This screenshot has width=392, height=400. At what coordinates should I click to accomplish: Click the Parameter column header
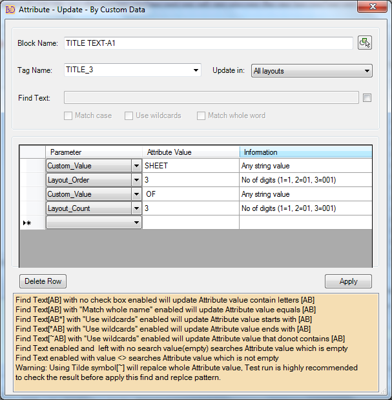(x=94, y=152)
